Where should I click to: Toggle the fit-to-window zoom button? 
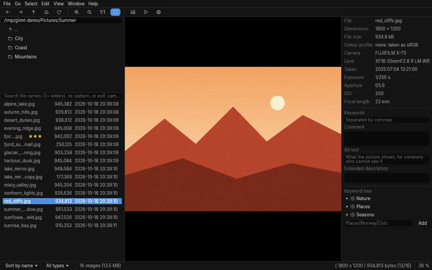click(x=115, y=12)
